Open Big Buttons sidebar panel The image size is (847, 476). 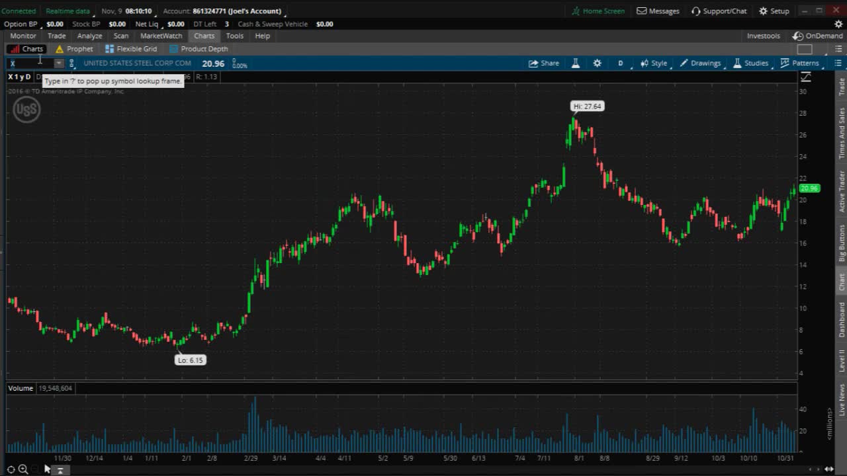point(842,243)
